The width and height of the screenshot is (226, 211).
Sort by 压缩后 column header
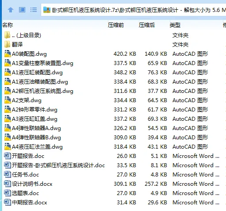[147, 25]
